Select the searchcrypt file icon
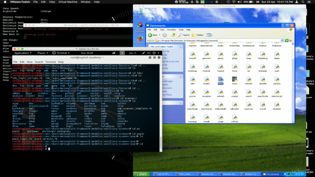The height and width of the screenshot is (177, 315). 277,93
